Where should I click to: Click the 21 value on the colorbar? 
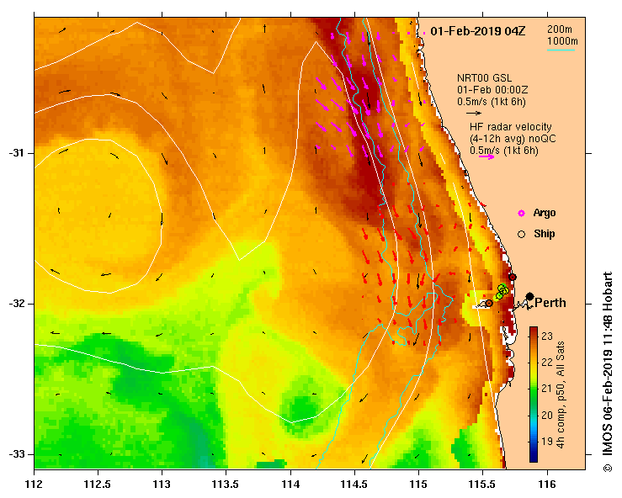tap(547, 389)
